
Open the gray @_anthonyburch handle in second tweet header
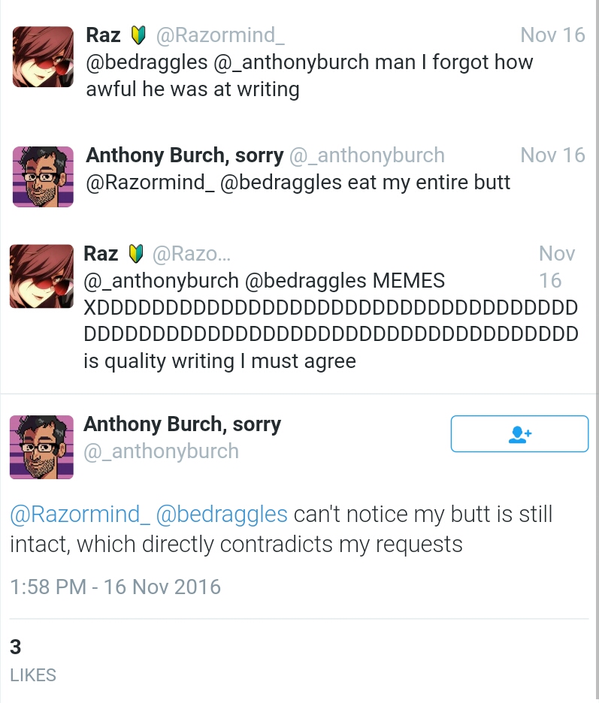(367, 155)
